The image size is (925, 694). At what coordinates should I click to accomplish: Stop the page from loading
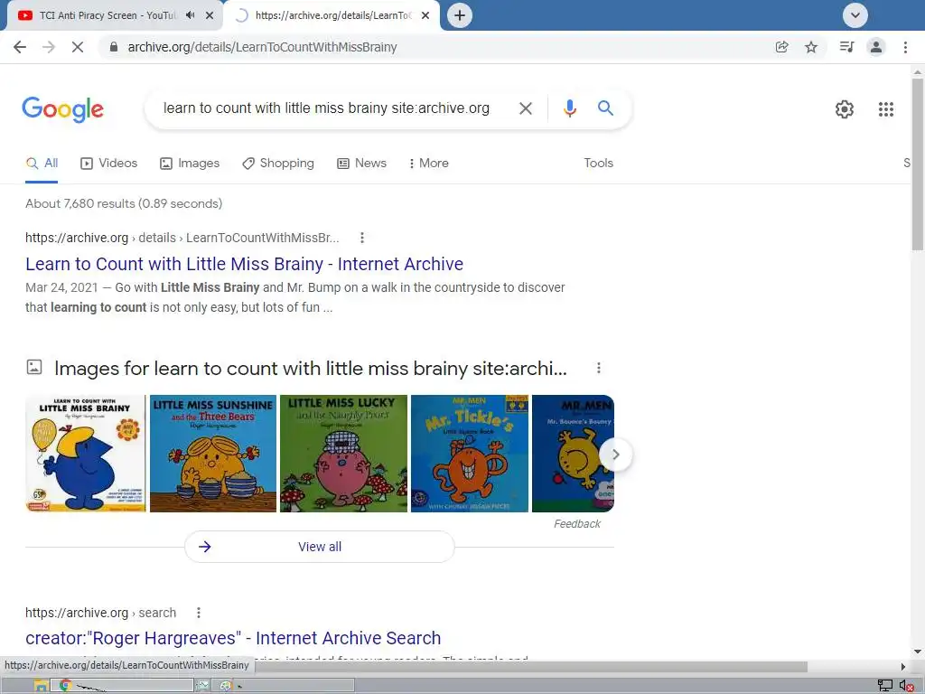78,47
